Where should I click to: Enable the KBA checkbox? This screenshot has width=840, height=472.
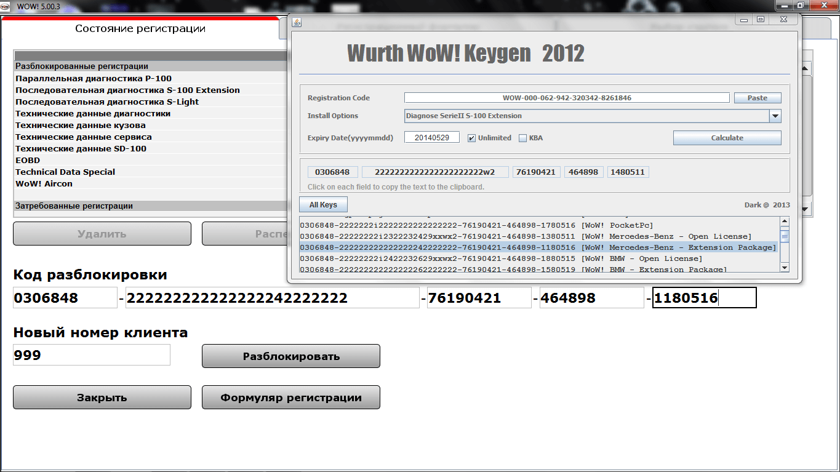[522, 138]
